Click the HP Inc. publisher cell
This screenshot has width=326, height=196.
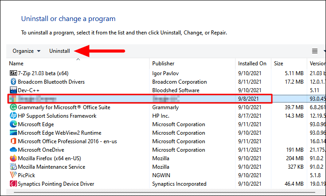point(161,116)
